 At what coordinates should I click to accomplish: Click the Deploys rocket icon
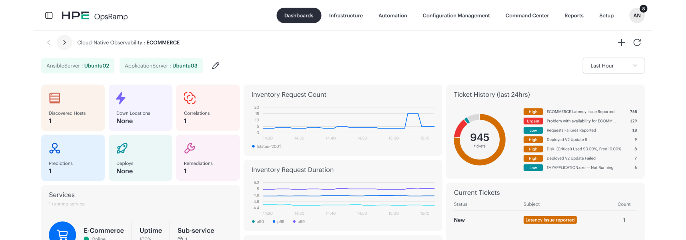pyautogui.click(x=122, y=148)
